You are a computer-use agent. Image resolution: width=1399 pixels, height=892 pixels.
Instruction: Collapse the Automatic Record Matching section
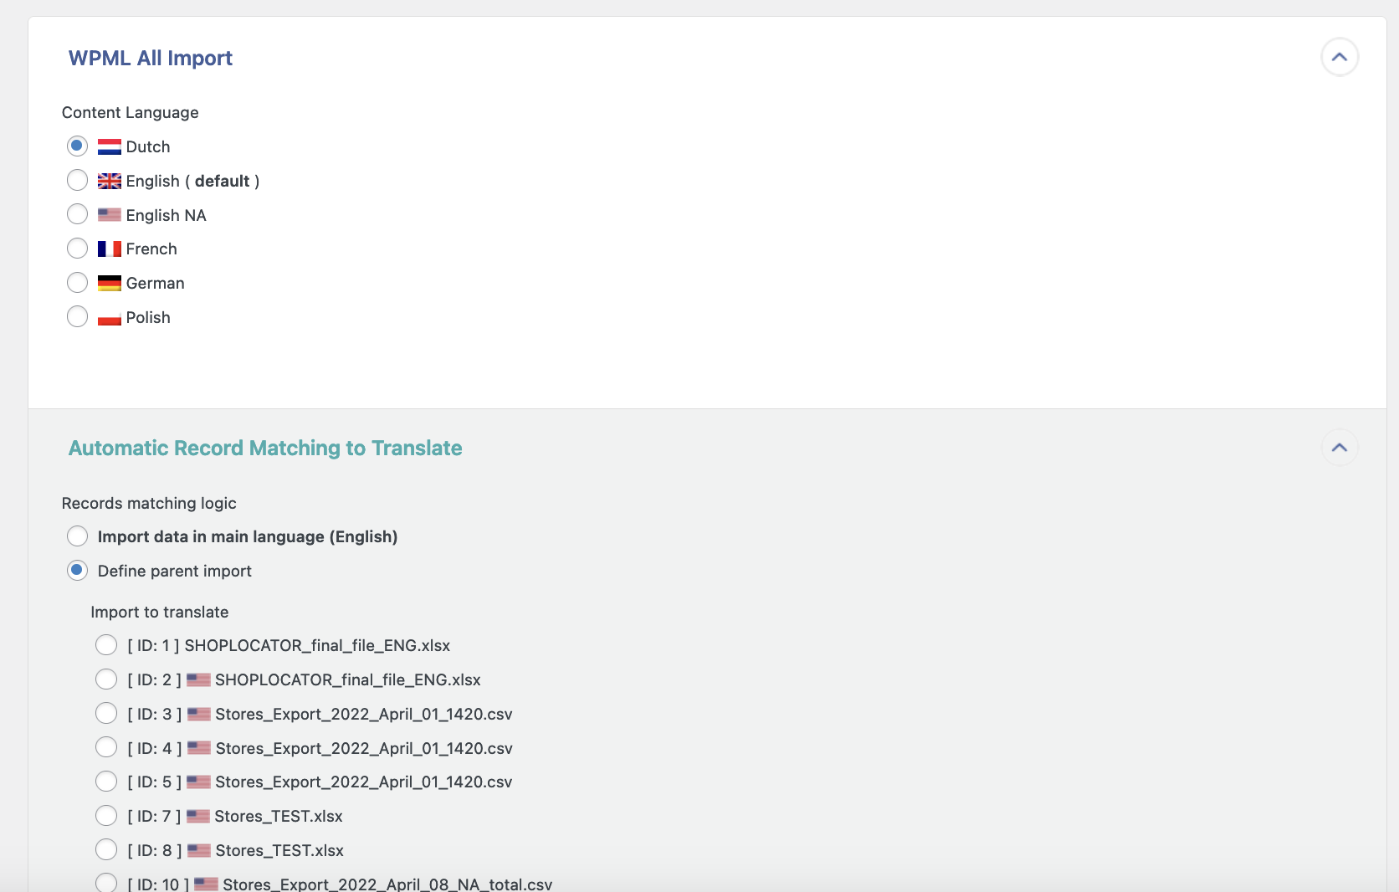(1339, 448)
